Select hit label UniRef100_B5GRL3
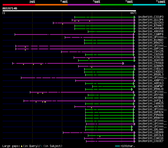Screen dimensions: 168x148 tap(151, 75)
